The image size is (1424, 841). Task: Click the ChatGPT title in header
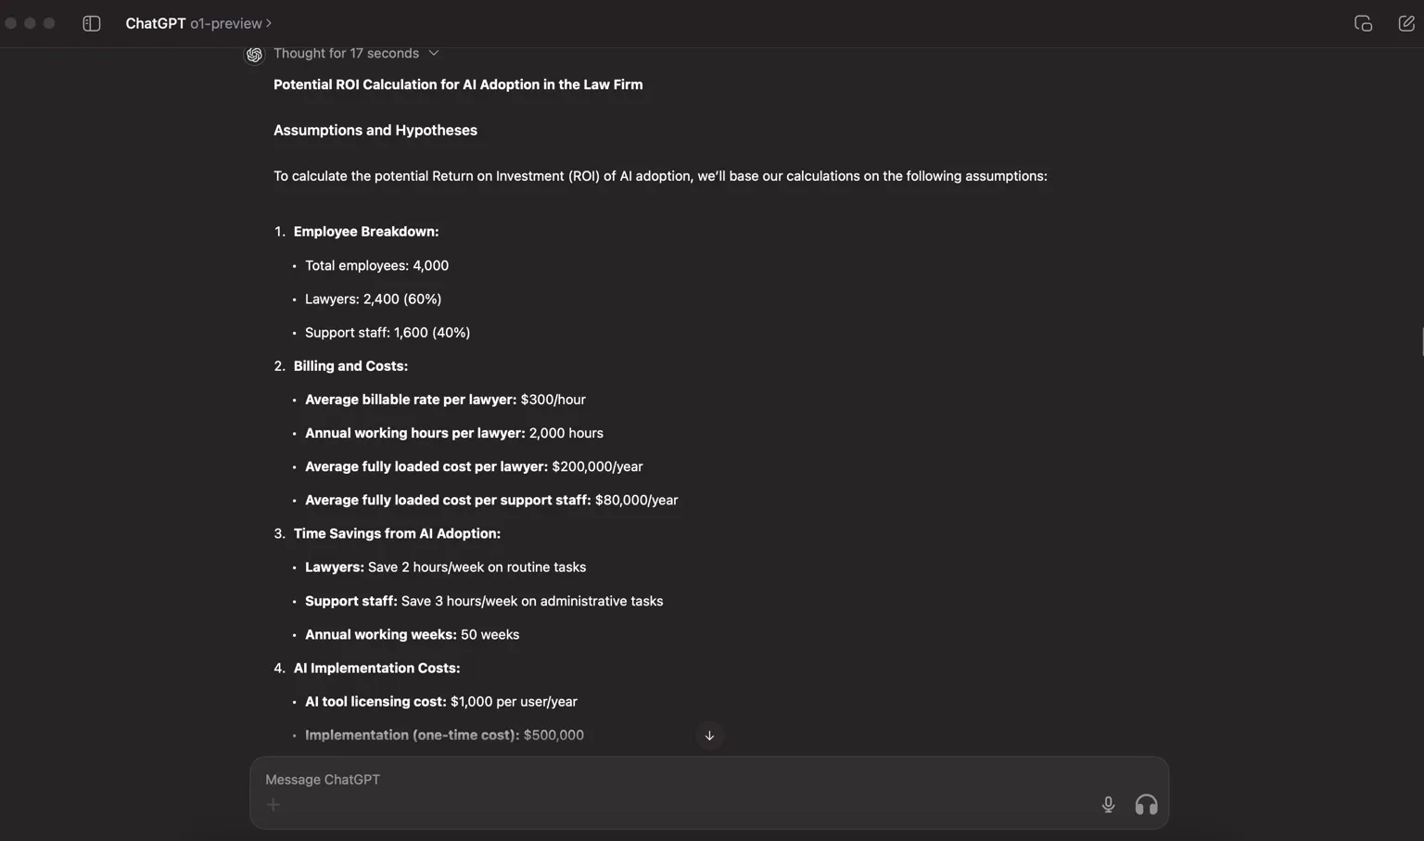pos(156,23)
